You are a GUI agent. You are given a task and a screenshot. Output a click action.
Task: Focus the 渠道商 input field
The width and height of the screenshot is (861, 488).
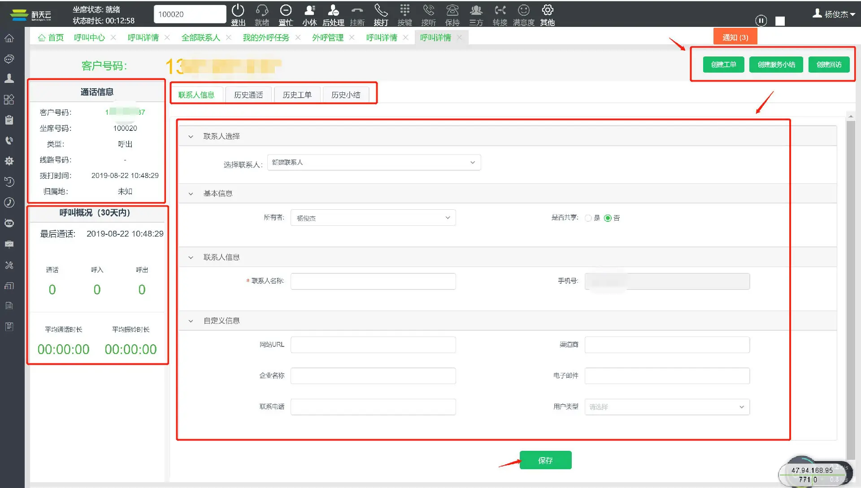pyautogui.click(x=667, y=345)
